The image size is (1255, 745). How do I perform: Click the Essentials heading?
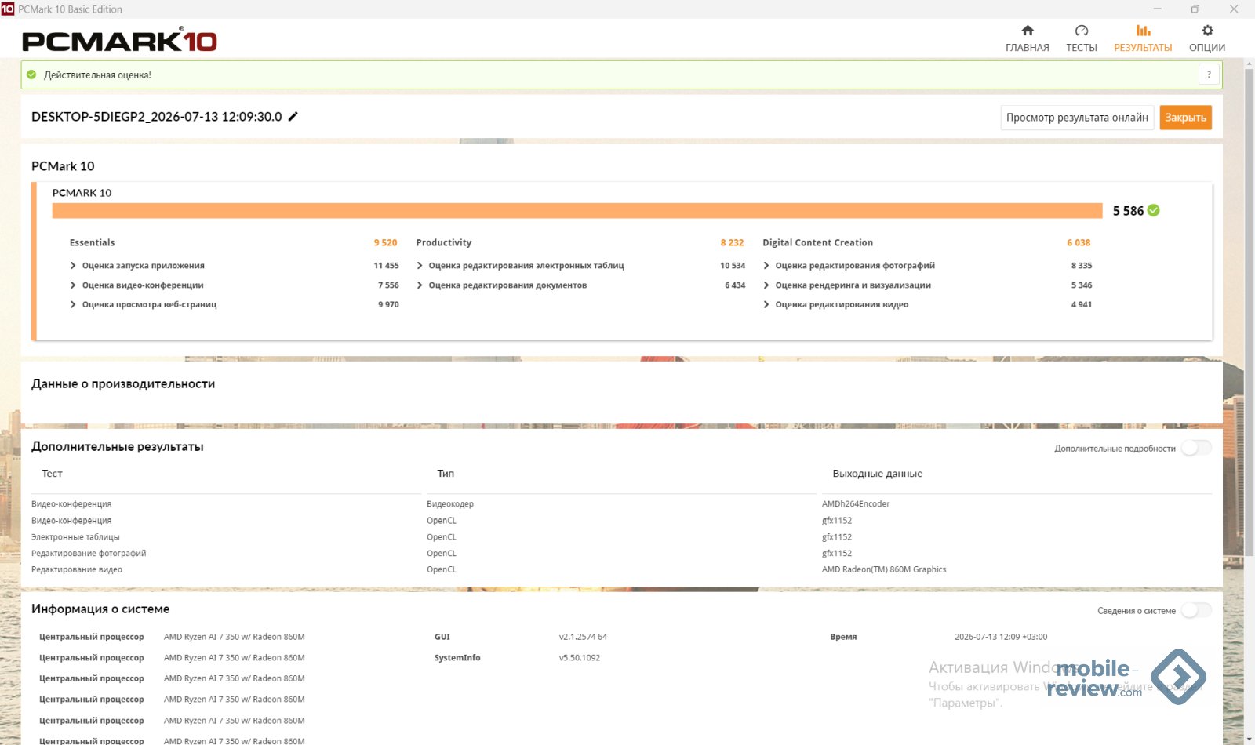point(92,243)
